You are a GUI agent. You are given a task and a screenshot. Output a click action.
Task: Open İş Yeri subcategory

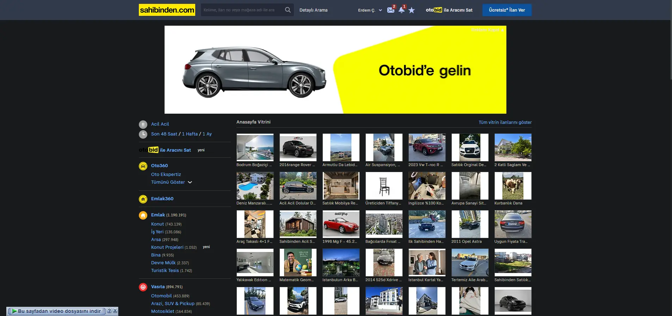click(157, 232)
